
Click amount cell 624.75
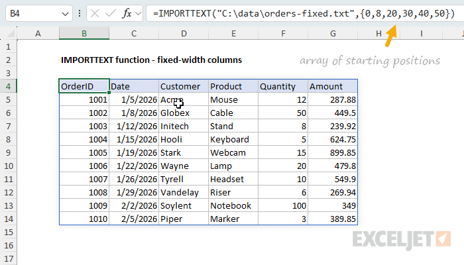[333, 139]
